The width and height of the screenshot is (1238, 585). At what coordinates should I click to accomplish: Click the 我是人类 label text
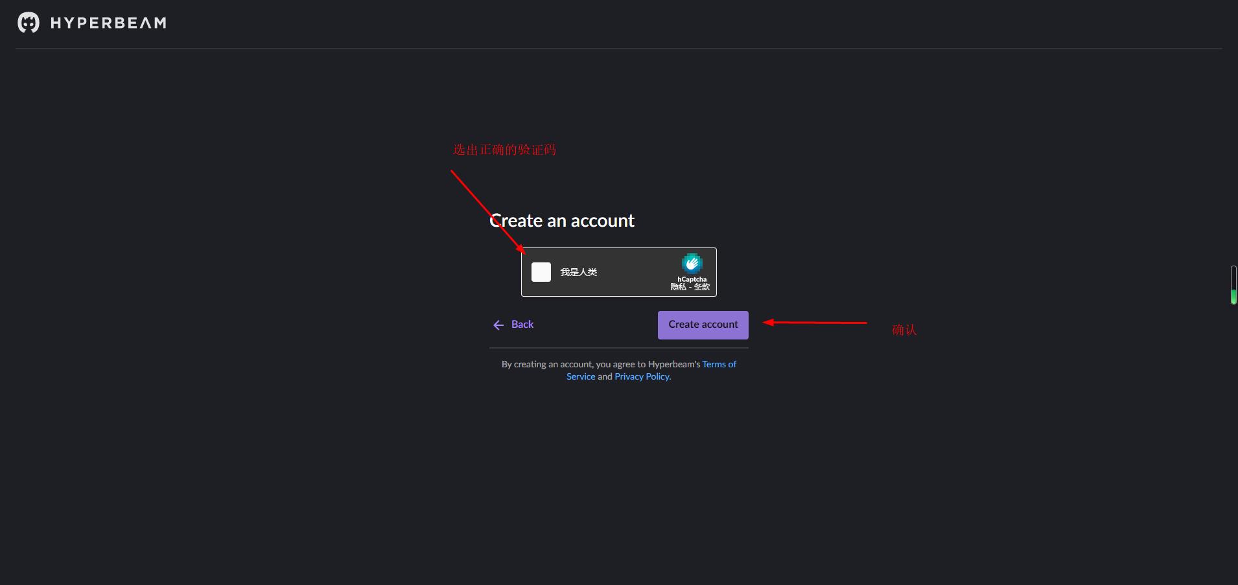pyautogui.click(x=578, y=272)
